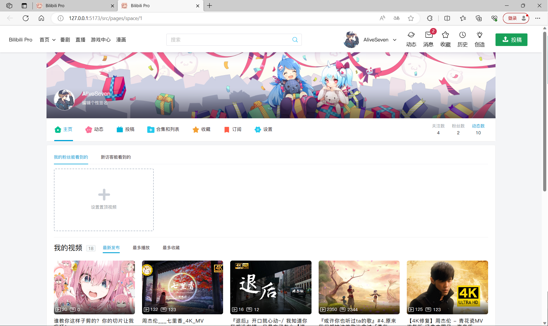Open the 或许你也听过ta的歌 video thumbnail
The image size is (548, 326).
point(359,287)
